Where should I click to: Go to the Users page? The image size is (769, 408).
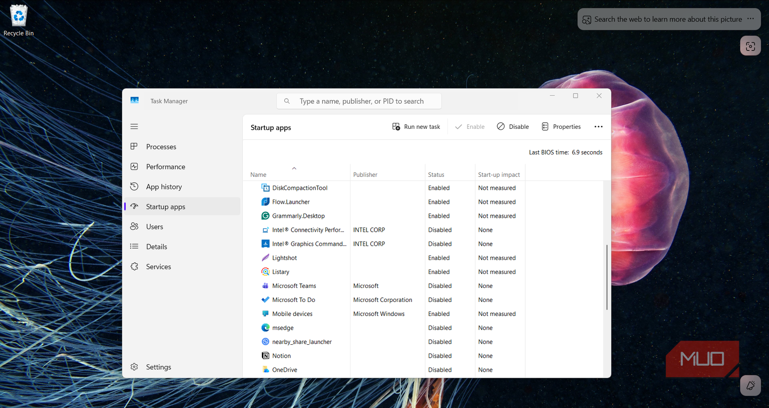[x=182, y=227]
